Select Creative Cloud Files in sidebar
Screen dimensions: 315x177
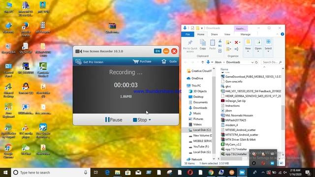click(x=199, y=71)
